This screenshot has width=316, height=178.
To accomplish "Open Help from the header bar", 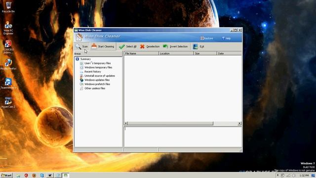I will click(226, 38).
